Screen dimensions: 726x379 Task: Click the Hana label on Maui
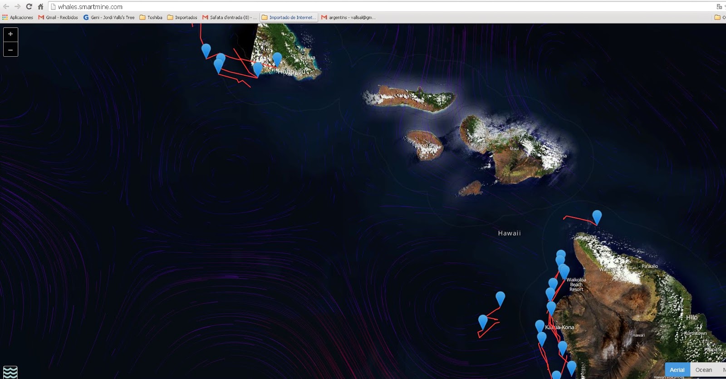coord(561,156)
